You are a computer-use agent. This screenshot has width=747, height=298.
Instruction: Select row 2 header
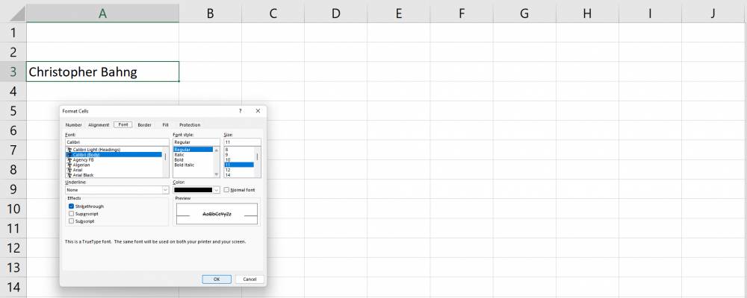click(x=13, y=52)
